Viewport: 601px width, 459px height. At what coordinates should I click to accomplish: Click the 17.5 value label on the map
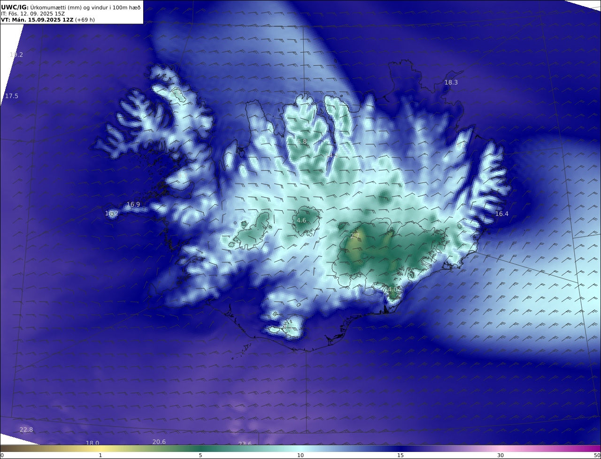(12, 96)
